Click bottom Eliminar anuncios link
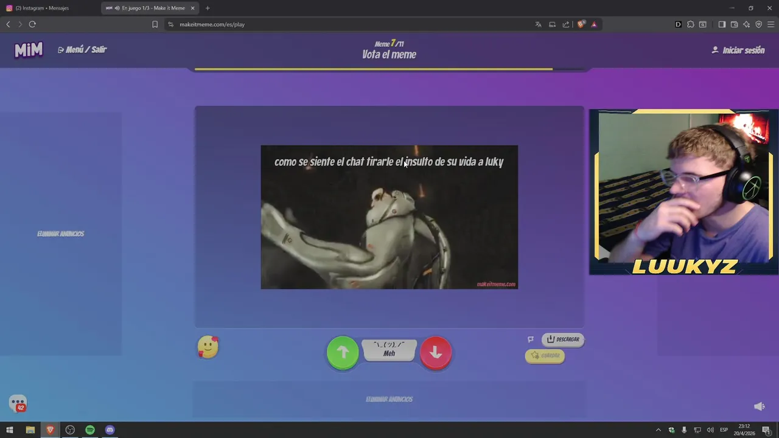 389,399
